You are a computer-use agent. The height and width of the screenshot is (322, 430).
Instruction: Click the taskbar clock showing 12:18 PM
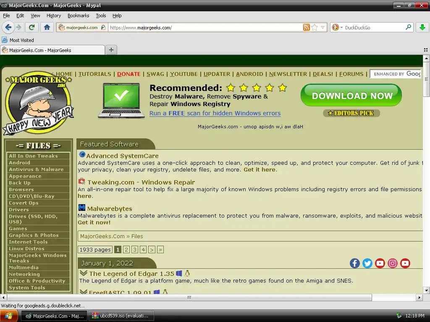[414, 316]
